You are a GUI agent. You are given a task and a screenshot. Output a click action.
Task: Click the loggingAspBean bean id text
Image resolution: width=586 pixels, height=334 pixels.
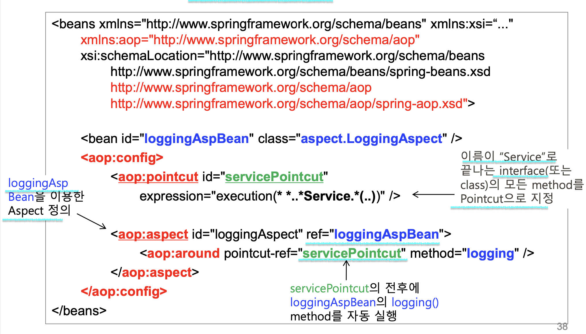196,139
